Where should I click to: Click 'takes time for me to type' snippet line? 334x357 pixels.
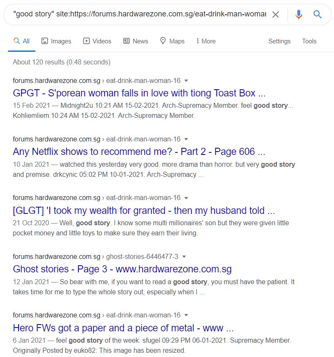109,292
